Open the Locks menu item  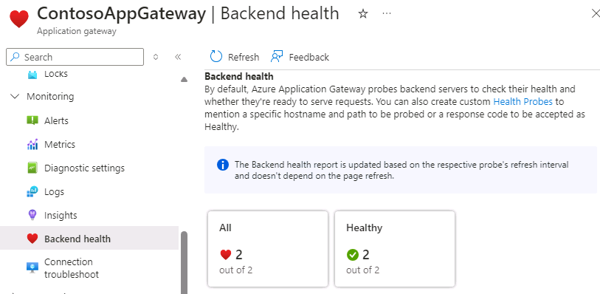[56, 74]
